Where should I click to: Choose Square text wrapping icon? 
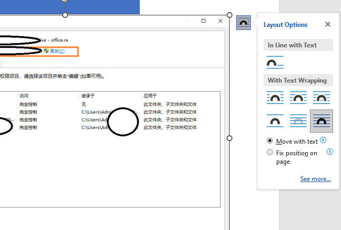pos(275,98)
